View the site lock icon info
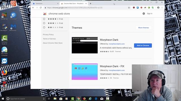The image size is (181, 101). pyautogui.click(x=45, y=8)
